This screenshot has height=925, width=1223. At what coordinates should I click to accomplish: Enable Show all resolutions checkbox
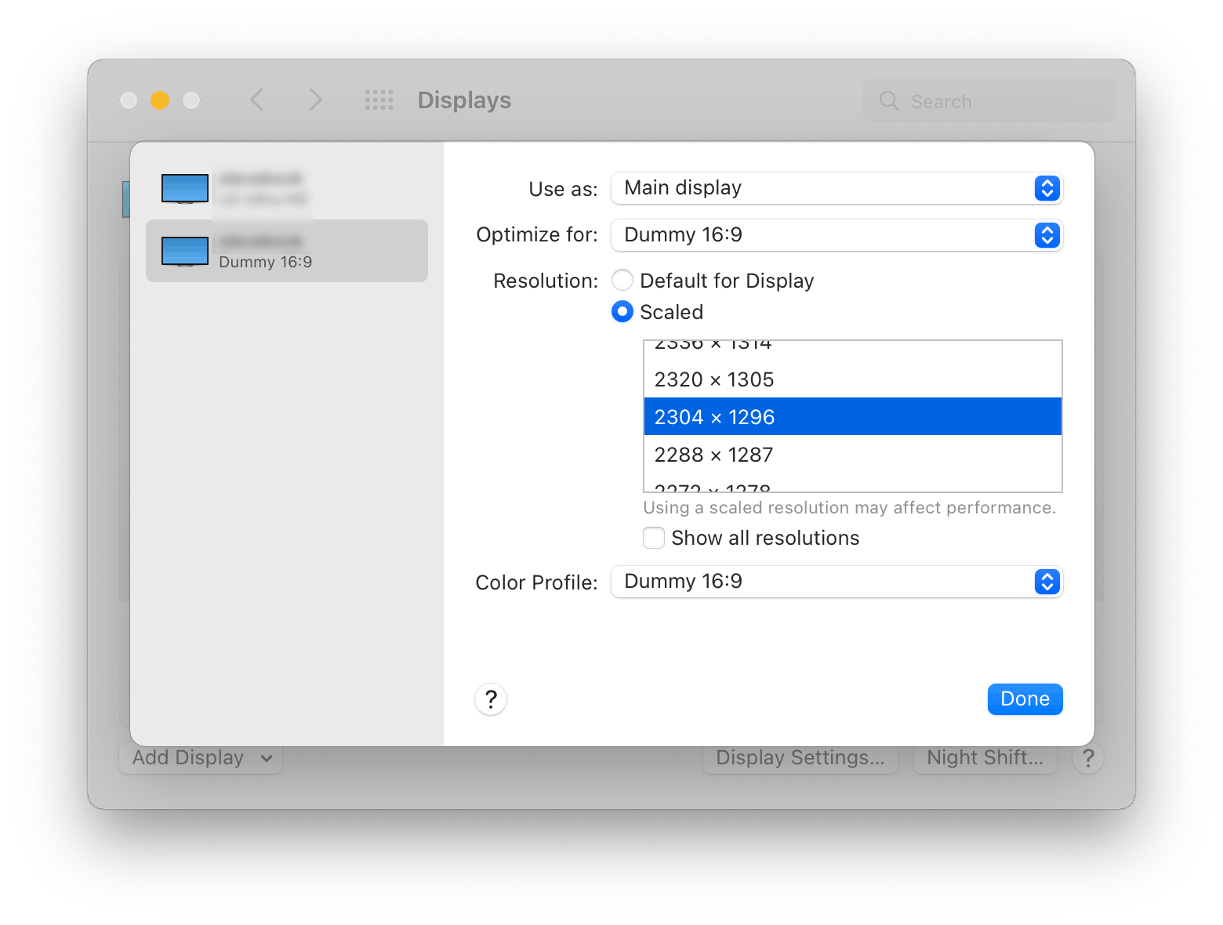point(654,538)
